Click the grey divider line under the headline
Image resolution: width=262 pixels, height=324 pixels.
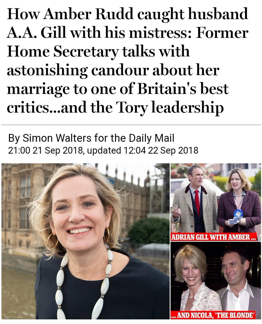point(131,125)
